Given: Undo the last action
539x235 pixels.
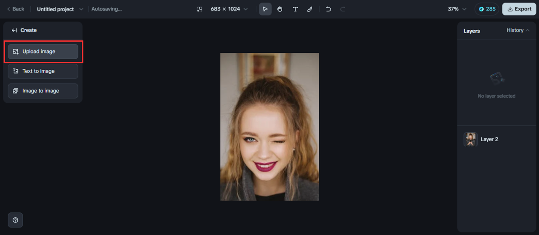Looking at the screenshot, I should point(328,9).
